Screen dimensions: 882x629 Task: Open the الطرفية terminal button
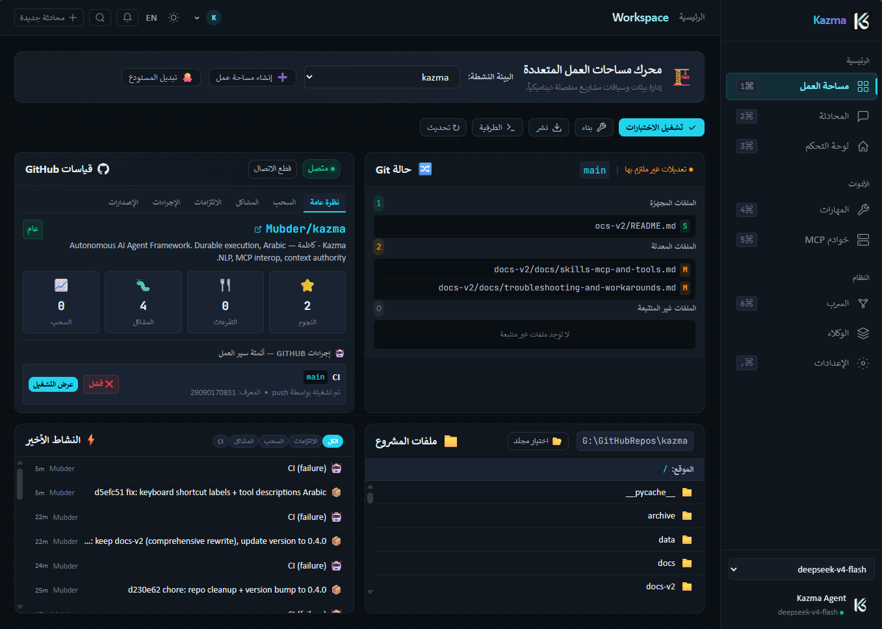497,127
